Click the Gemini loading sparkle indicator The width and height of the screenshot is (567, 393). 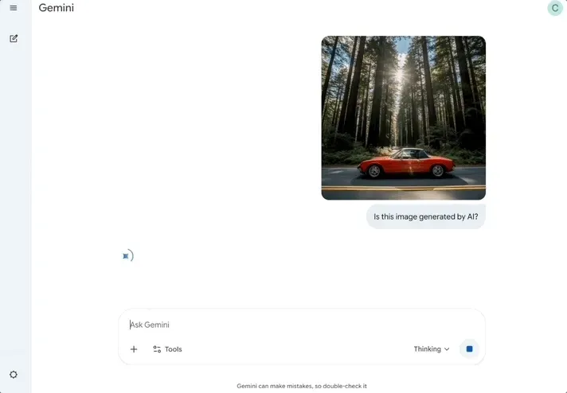127,255
